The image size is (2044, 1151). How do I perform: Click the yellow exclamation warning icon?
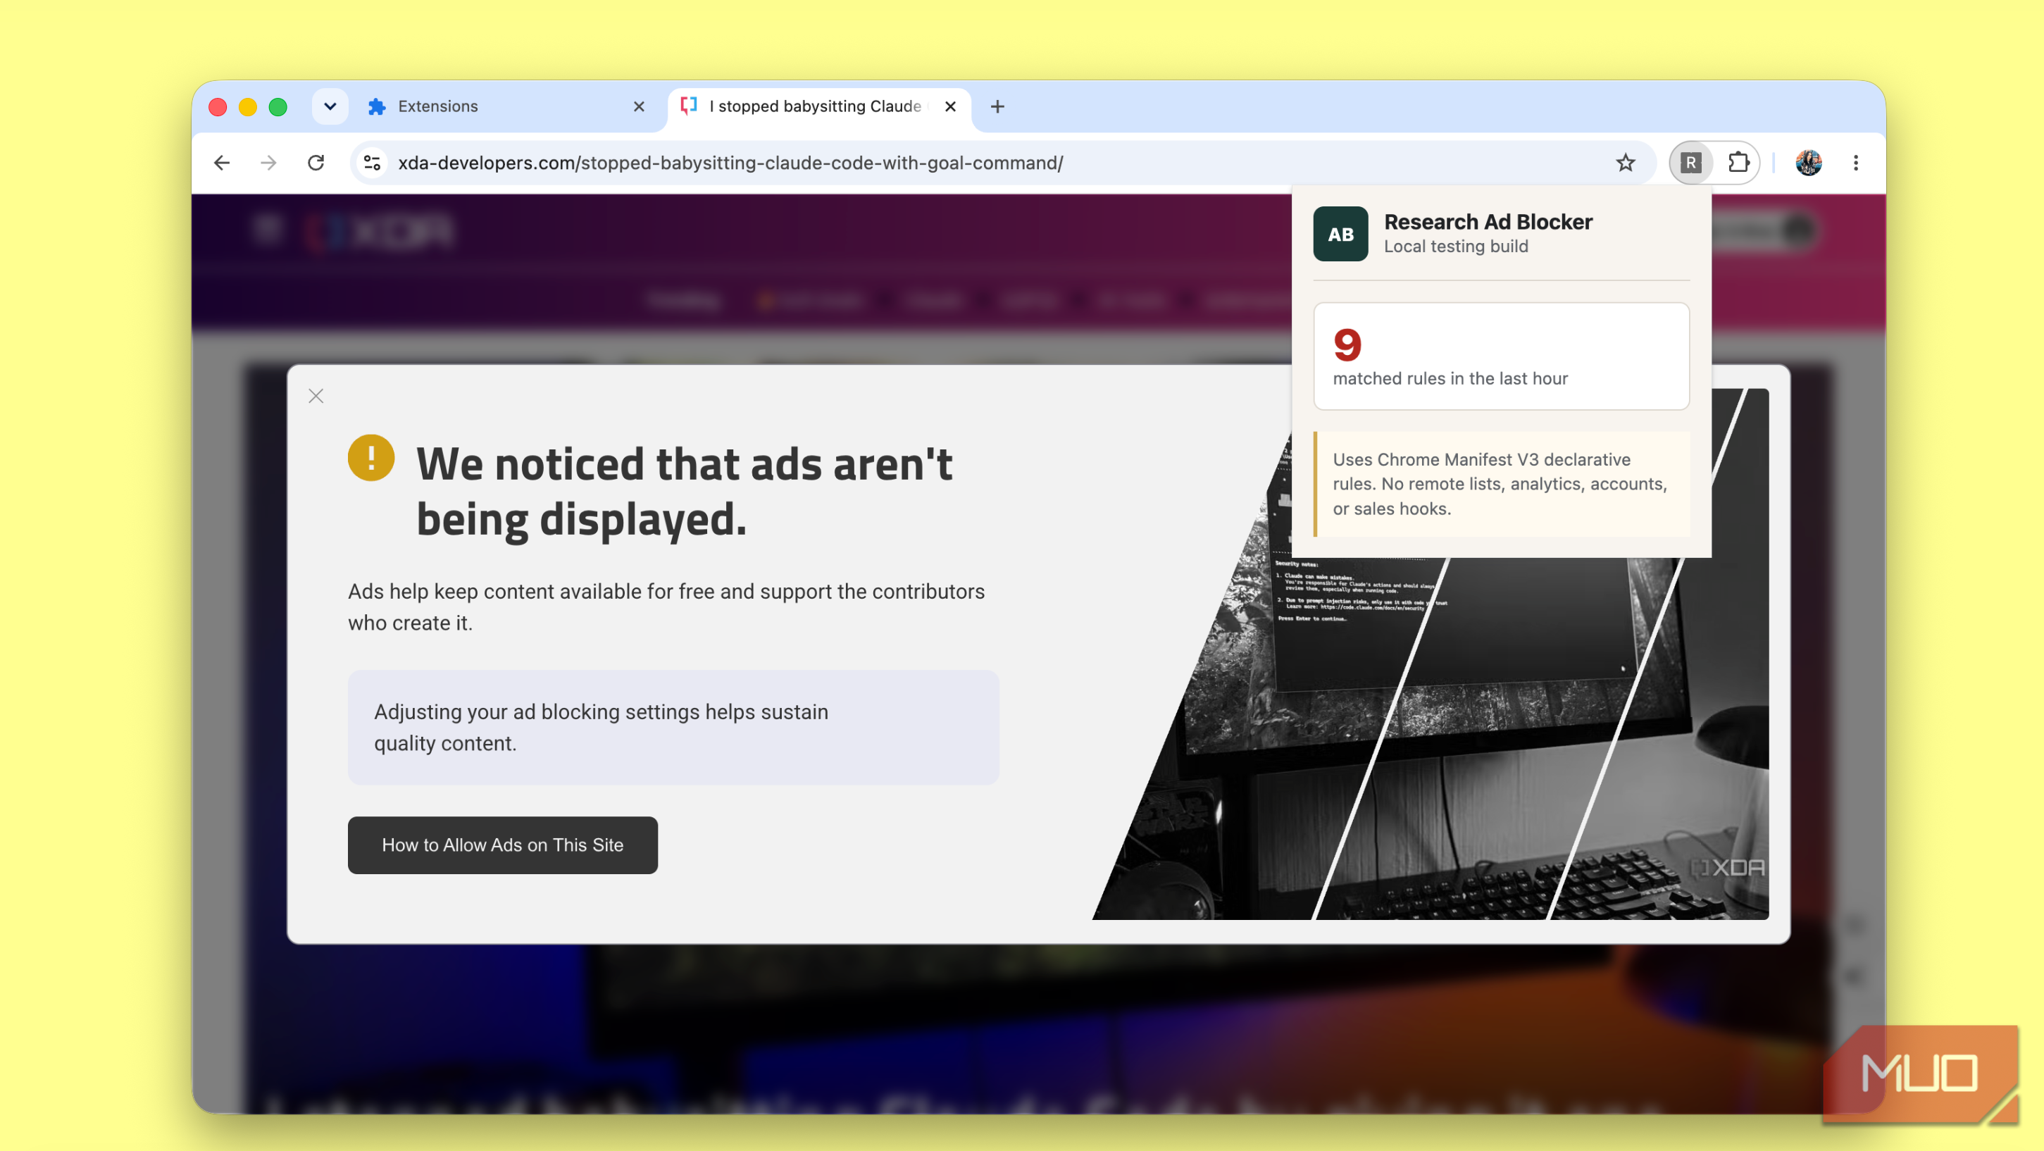tap(370, 458)
